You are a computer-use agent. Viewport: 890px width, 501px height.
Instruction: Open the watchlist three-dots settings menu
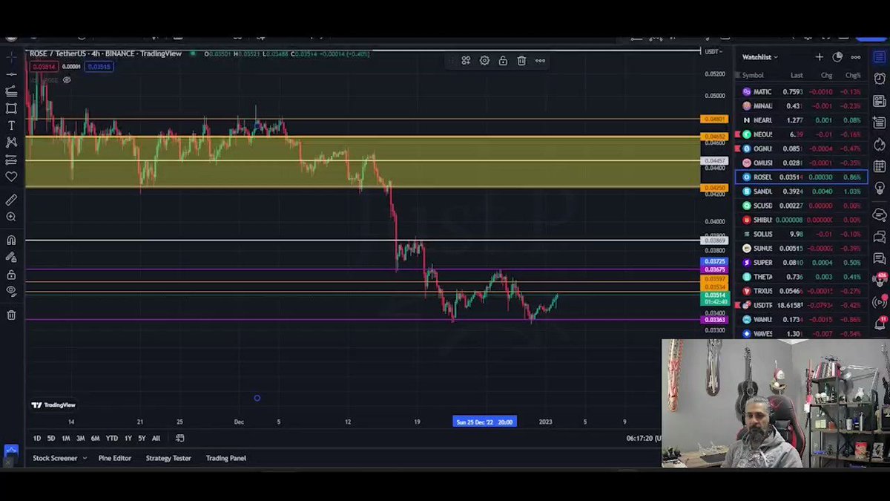tap(856, 57)
